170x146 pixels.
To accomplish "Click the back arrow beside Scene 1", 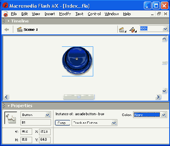I will [6, 30].
